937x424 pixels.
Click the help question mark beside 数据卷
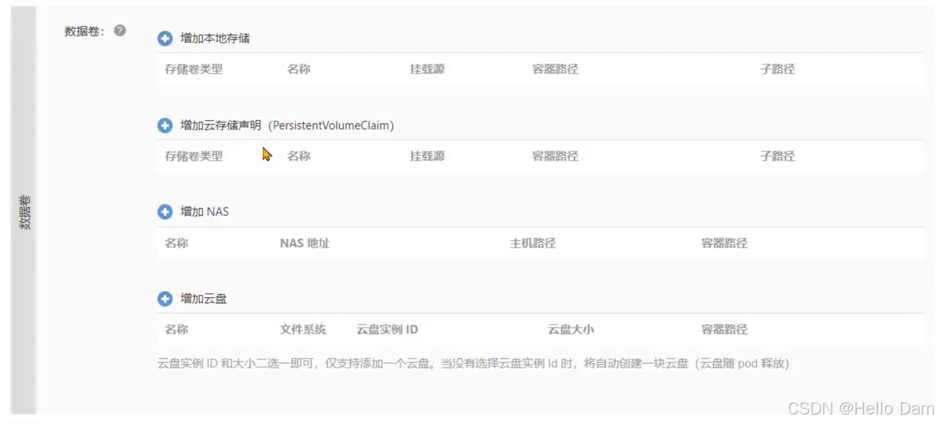120,31
